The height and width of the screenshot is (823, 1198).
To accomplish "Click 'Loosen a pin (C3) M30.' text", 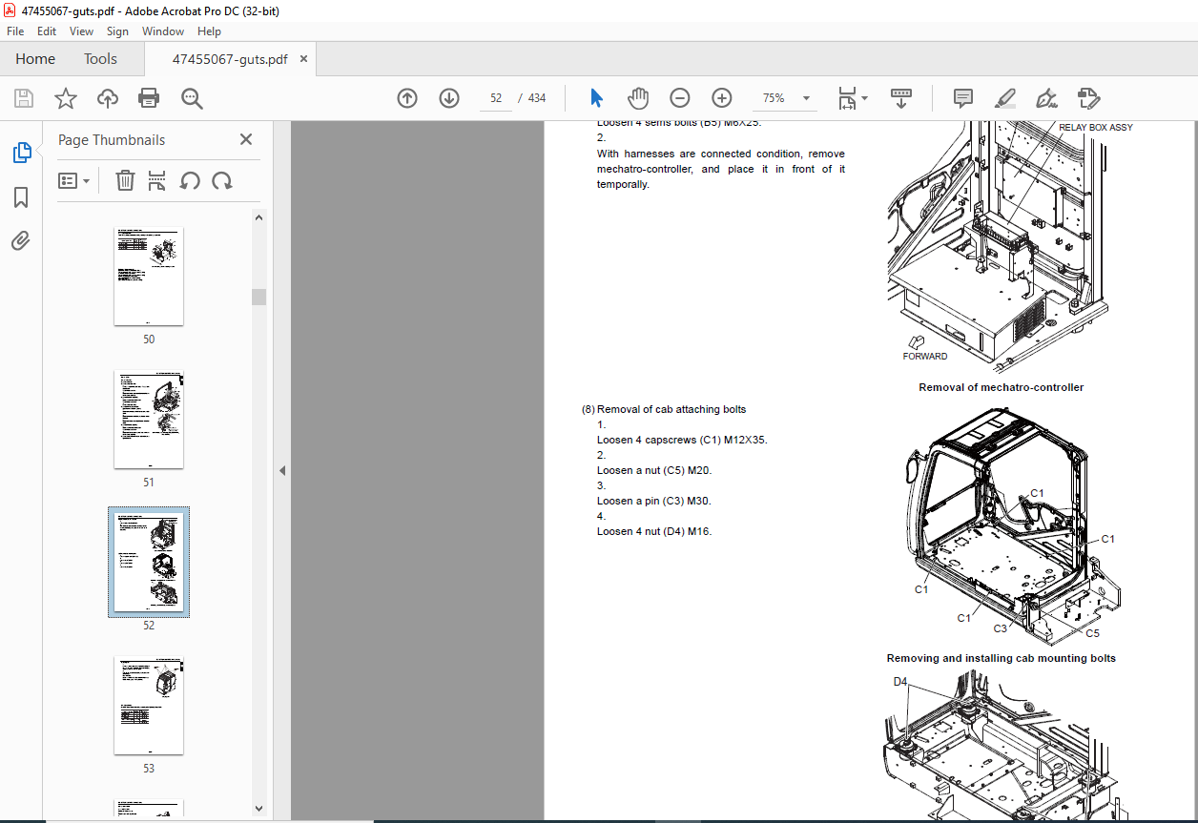I will [x=654, y=501].
